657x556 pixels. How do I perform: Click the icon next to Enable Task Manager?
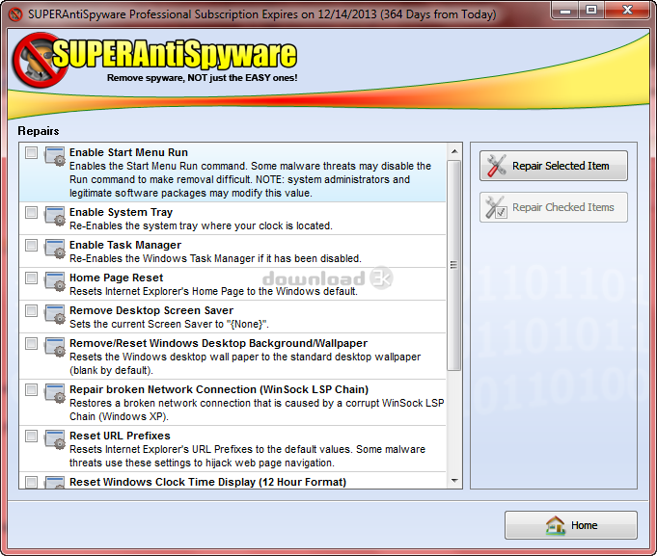(x=55, y=249)
